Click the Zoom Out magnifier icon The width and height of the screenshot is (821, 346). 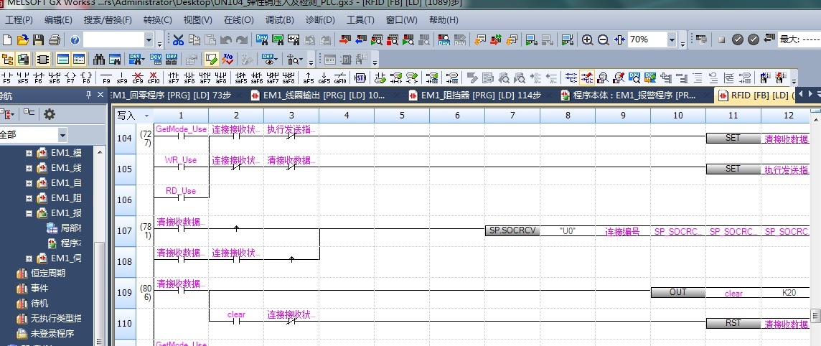604,40
